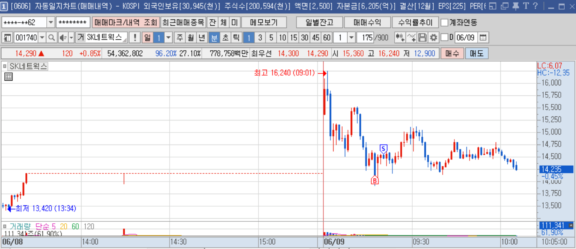Select the 분 minute period toggle

[214, 38]
